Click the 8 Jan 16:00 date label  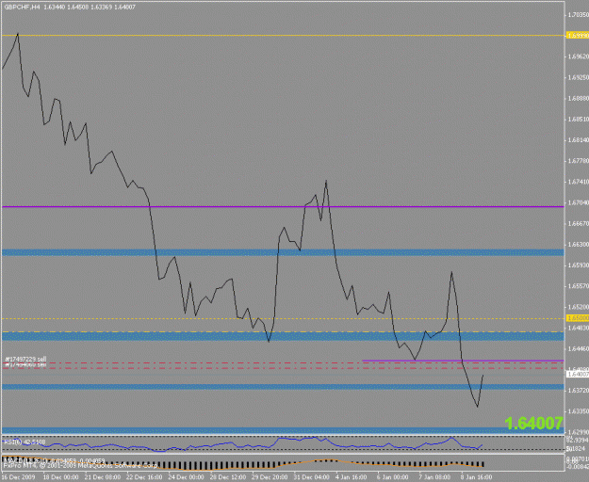(x=477, y=477)
